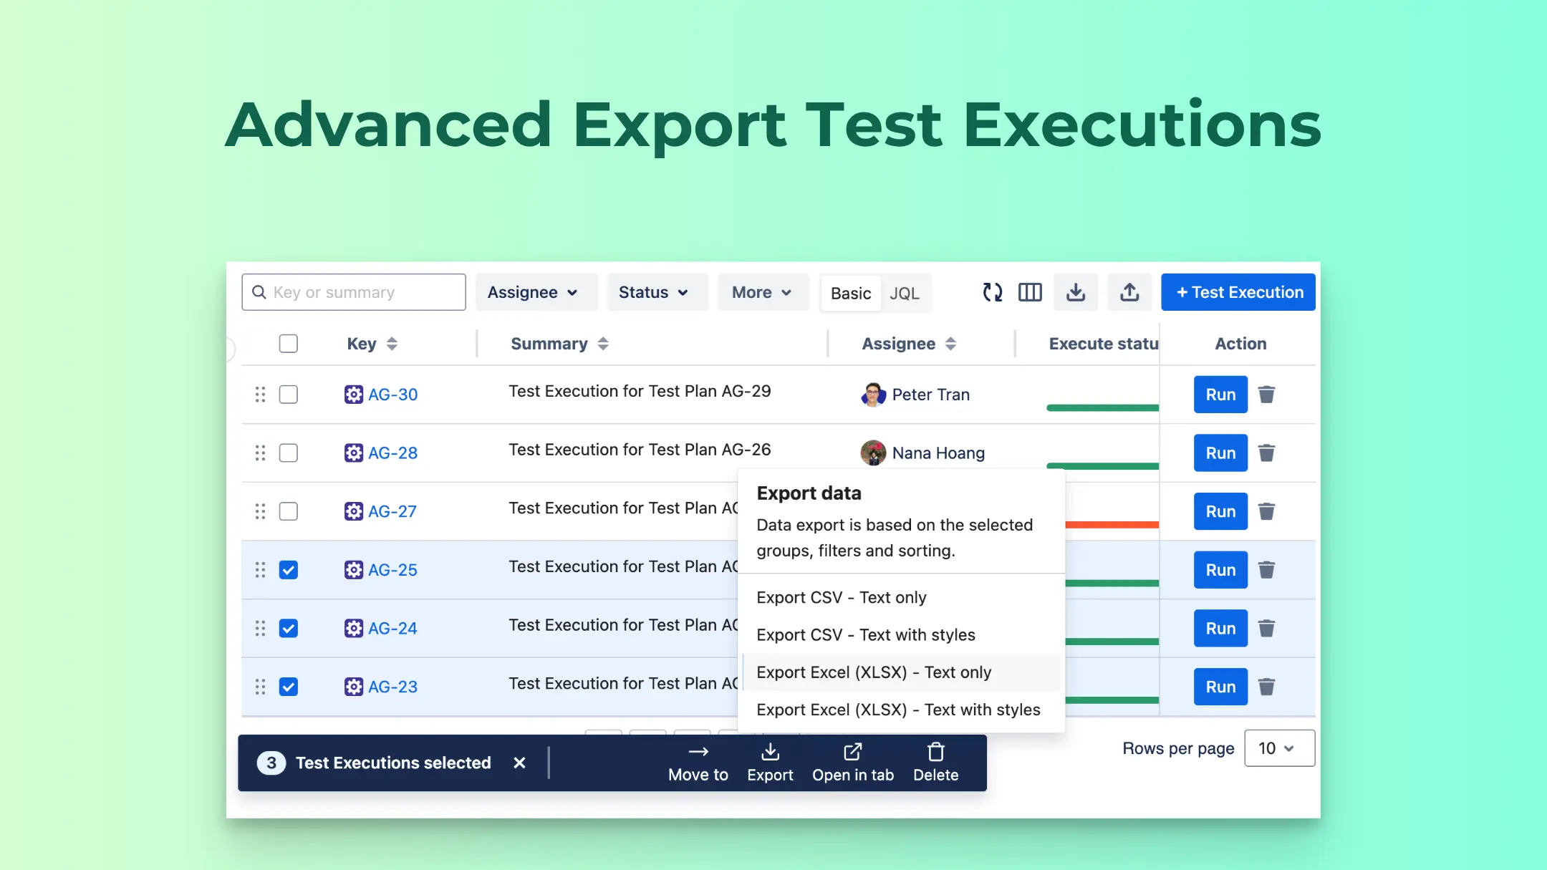Image resolution: width=1547 pixels, height=870 pixels.
Task: Check the AG-27 row checkbox
Action: coord(289,511)
